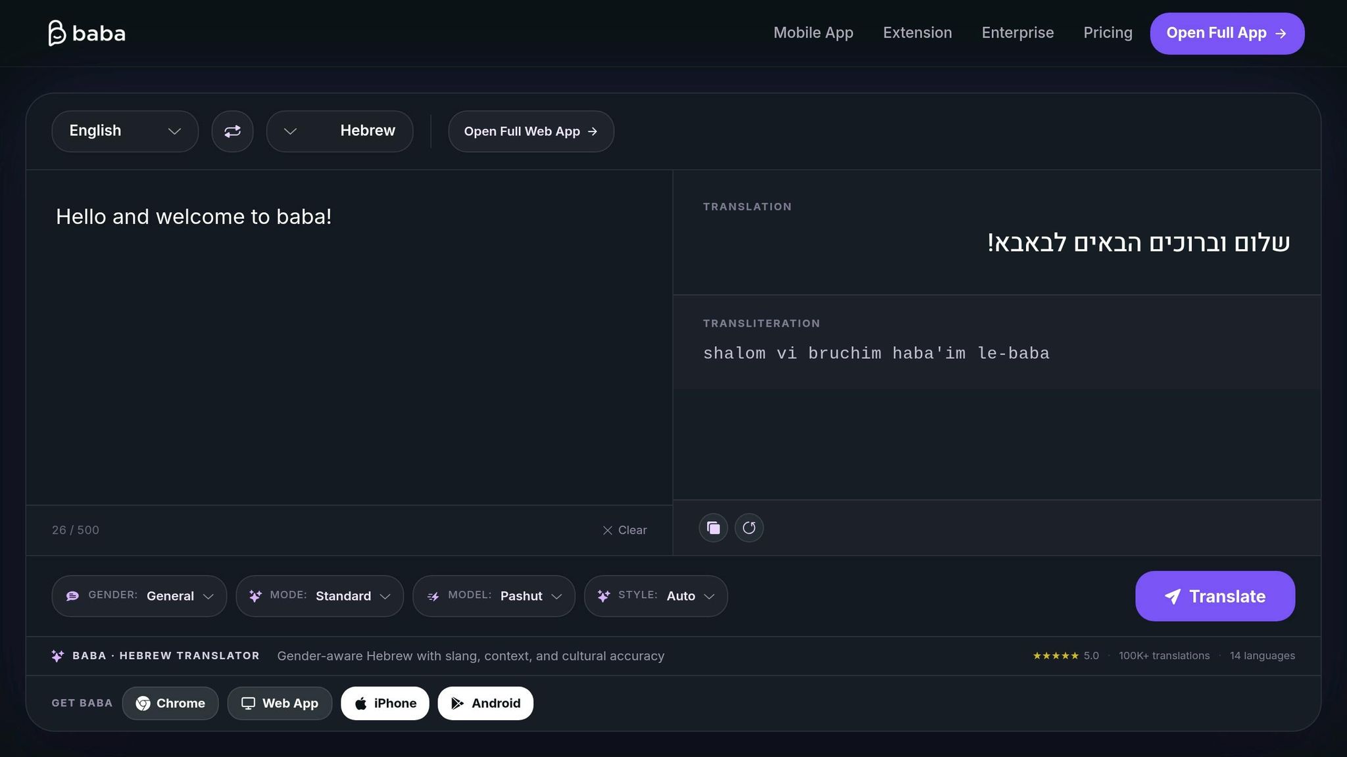Open the Web App download option

(280, 703)
